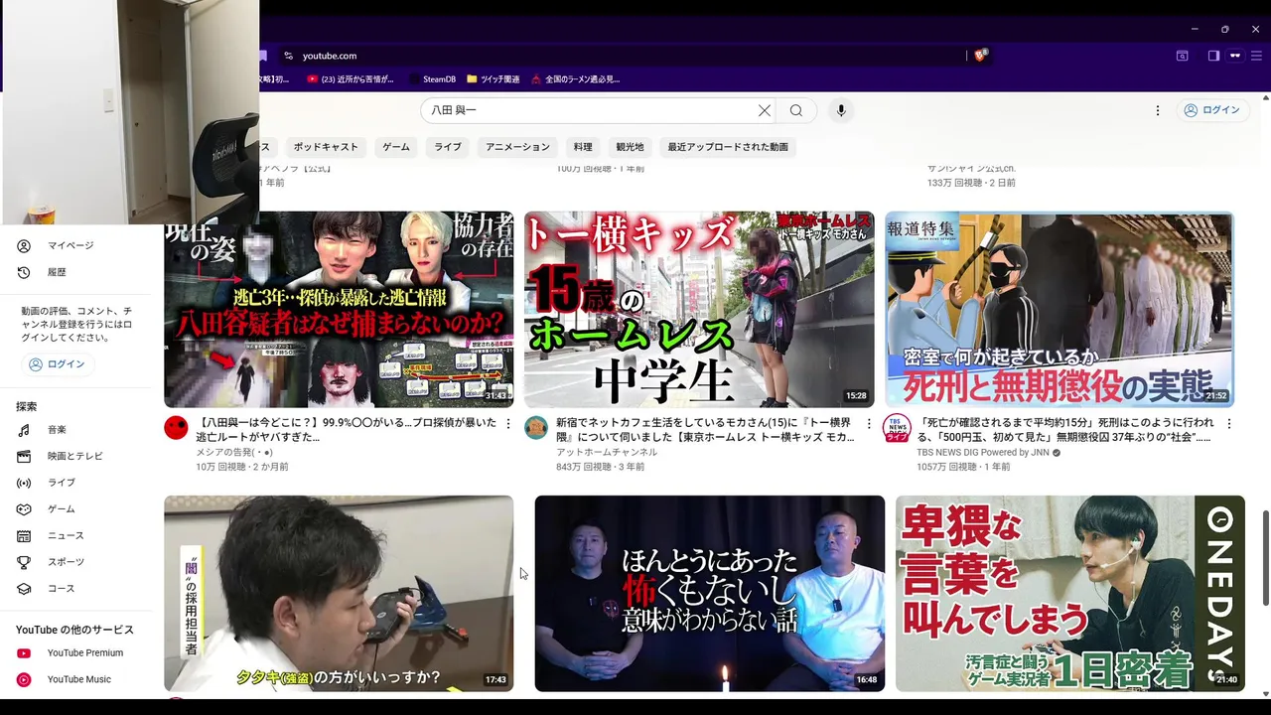Open the 近所から苦情が bookmark
This screenshot has width=1271, height=715.
(351, 79)
